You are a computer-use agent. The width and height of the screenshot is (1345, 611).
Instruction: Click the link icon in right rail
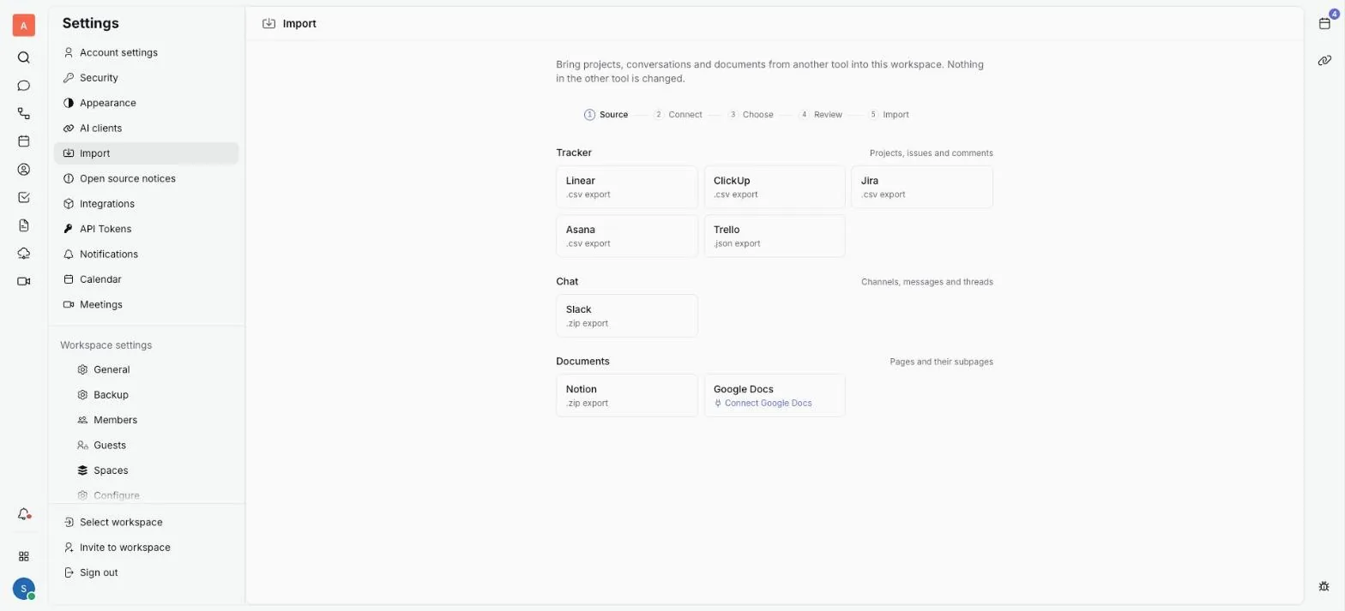tap(1324, 60)
